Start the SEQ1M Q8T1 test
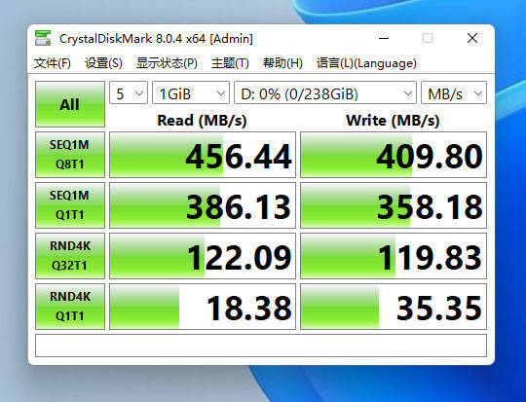526x402 pixels. [70, 155]
